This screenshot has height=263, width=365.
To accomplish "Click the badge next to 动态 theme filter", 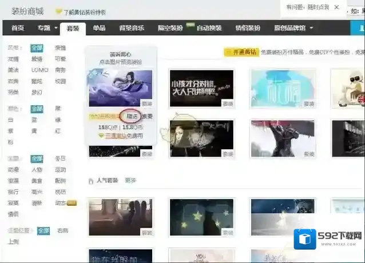I will (x=72, y=202).
